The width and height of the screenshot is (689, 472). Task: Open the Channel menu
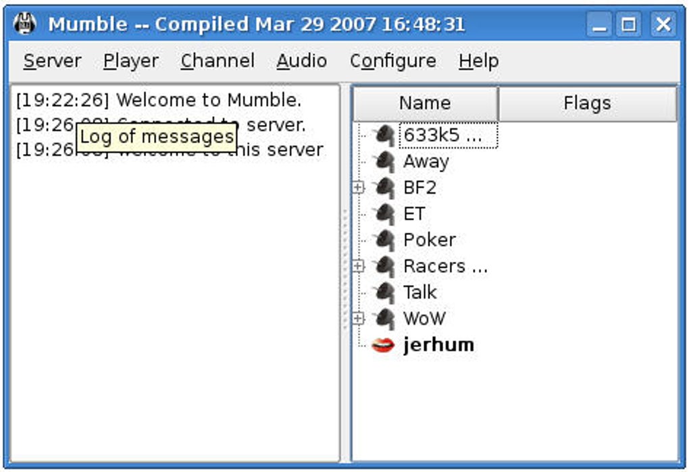tap(218, 61)
